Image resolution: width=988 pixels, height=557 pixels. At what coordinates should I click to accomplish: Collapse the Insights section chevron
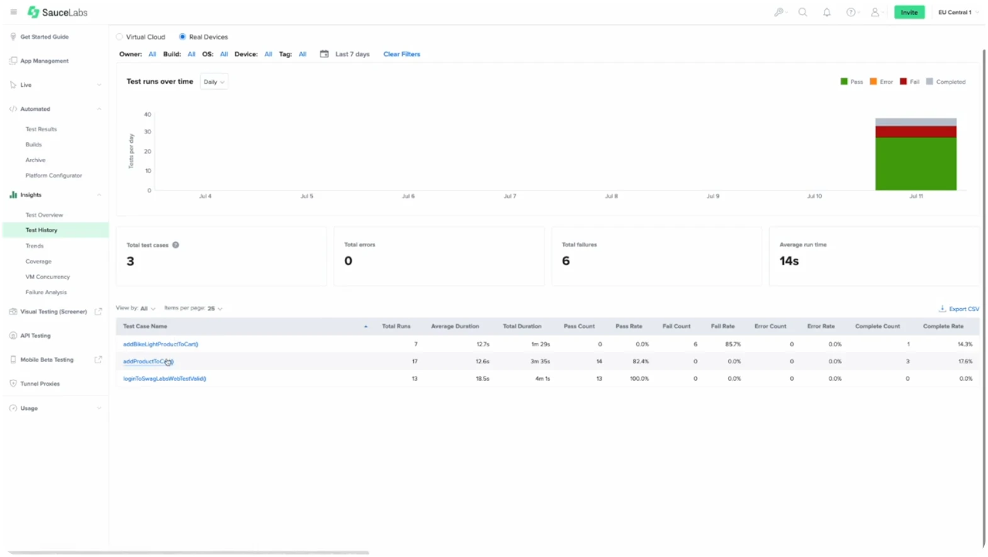99,195
